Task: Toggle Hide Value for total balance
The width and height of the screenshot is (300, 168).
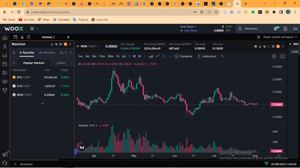Action: pyautogui.click(x=188, y=31)
